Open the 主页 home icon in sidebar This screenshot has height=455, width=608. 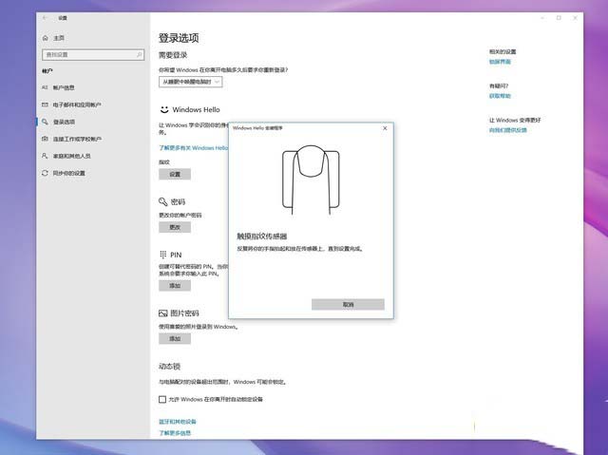click(x=46, y=38)
